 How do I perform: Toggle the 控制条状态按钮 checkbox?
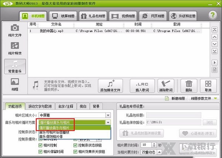tap(76, 145)
